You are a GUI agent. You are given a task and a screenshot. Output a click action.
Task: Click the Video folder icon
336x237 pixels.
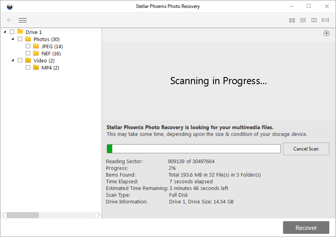[x=28, y=60]
